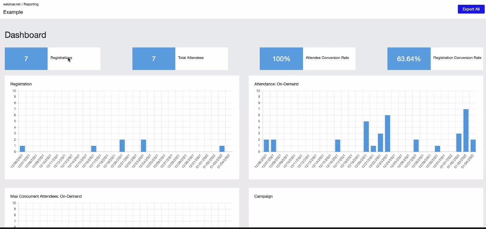The image size is (486, 229).
Task: Select the Registrations stat card showing 7
Action: click(53, 59)
